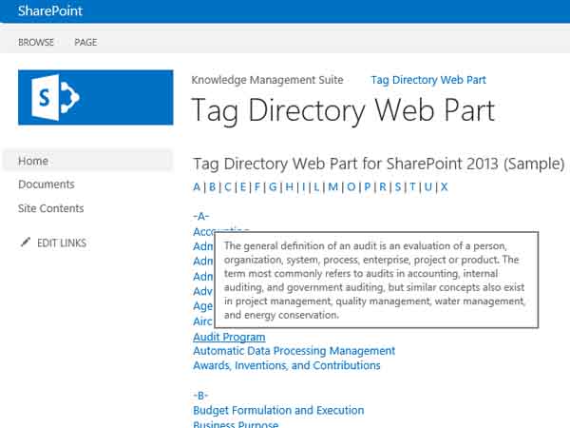Screen dimensions: 570x428
Task: Jump to letter M in the index
Action: tap(333, 186)
